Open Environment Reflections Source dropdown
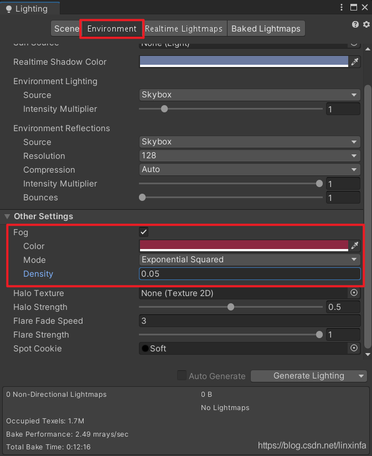372x456 pixels. [x=250, y=142]
